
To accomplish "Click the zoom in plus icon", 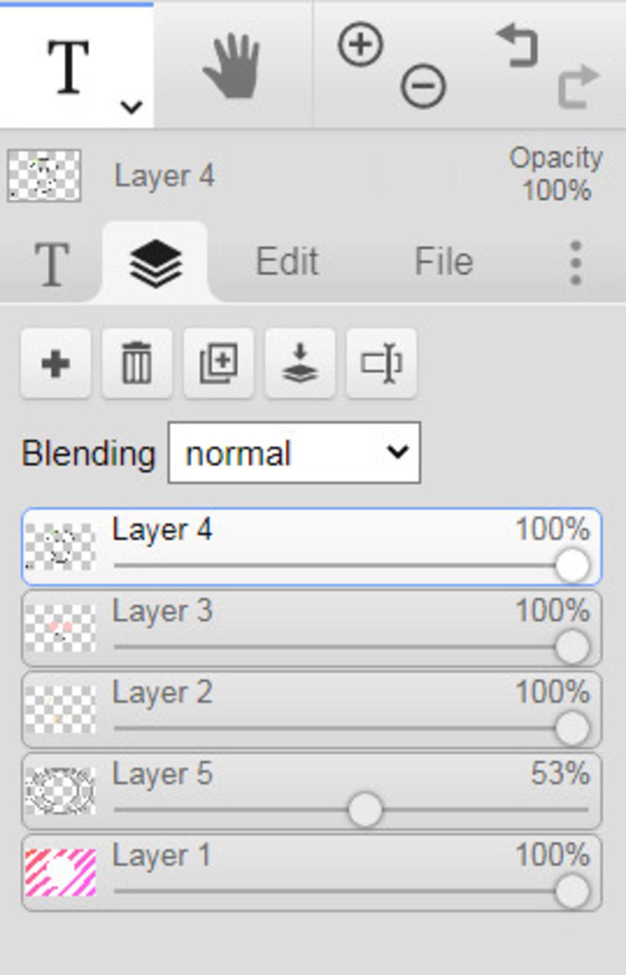I will (361, 44).
